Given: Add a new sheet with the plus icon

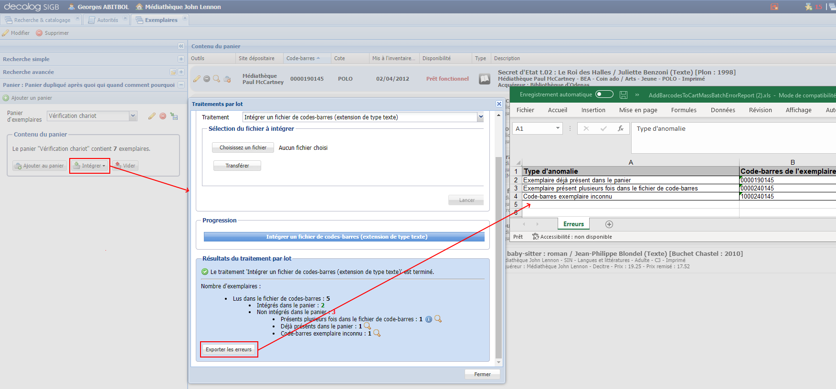Looking at the screenshot, I should 609,224.
